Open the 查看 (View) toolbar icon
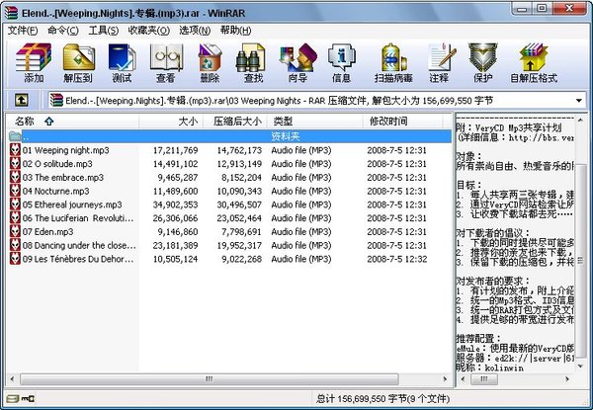 click(x=166, y=57)
